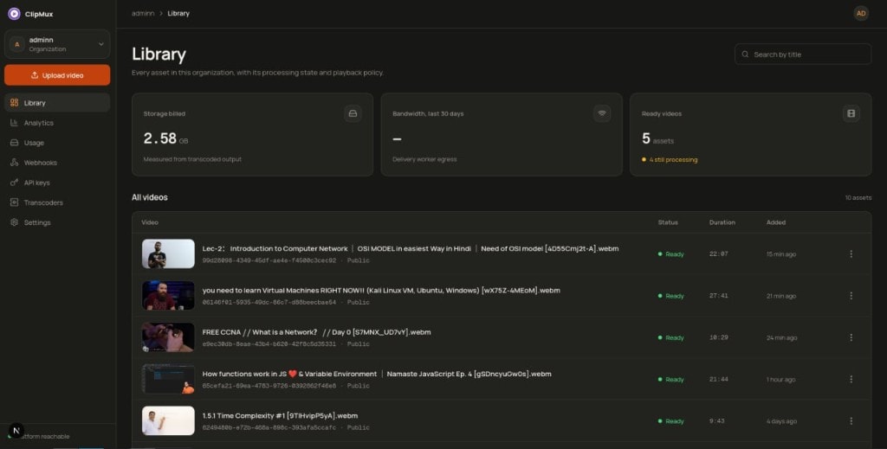The height and width of the screenshot is (449, 887).
Task: Click Ready status of Lec-2 OSI video
Action: tap(671, 254)
